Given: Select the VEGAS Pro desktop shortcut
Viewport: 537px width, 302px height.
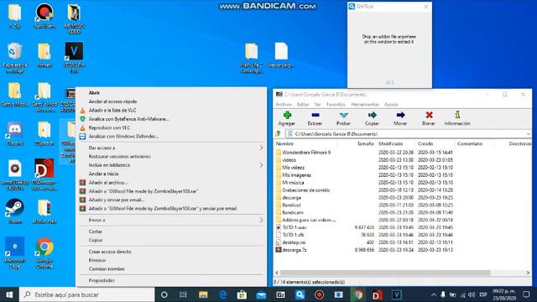Looking at the screenshot, I should [x=74, y=57].
